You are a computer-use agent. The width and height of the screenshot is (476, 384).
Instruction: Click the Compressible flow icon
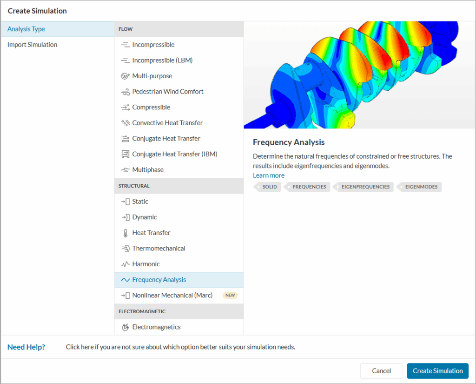(126, 107)
